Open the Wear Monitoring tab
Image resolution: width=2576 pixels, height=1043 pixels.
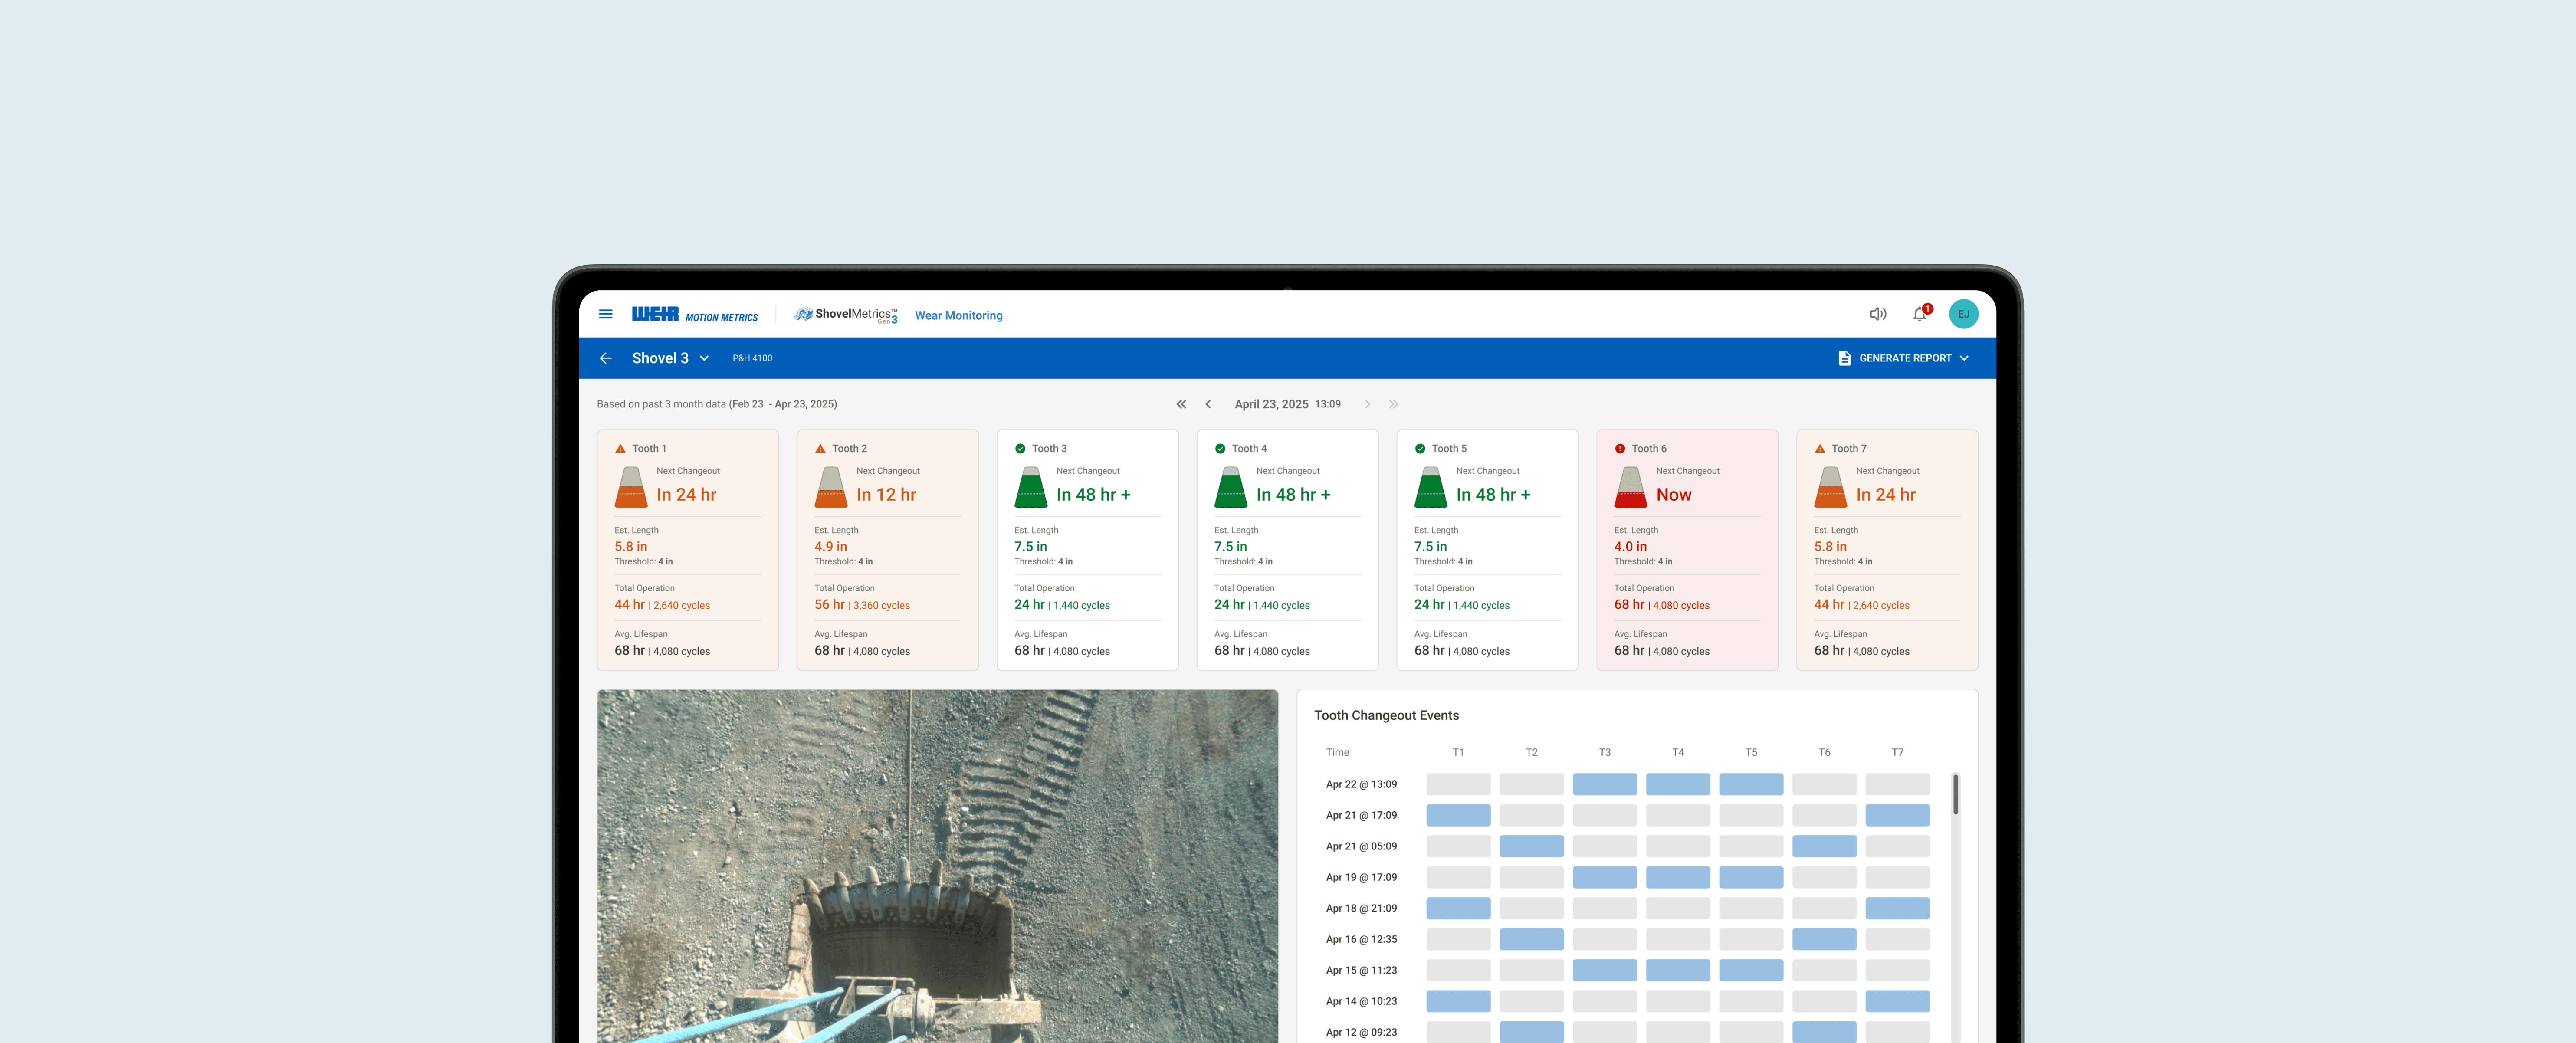958,316
